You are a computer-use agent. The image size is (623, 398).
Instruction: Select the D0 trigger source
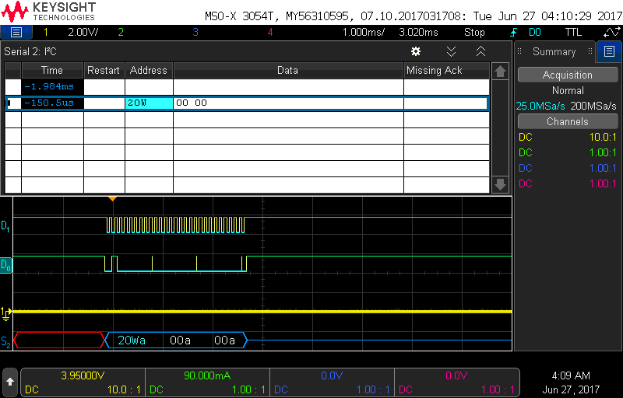[535, 32]
